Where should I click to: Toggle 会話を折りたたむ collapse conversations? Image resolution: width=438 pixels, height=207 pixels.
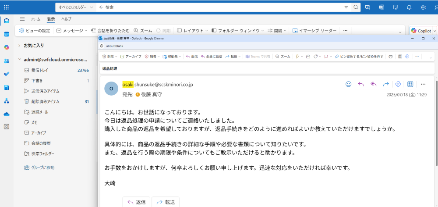[110, 31]
